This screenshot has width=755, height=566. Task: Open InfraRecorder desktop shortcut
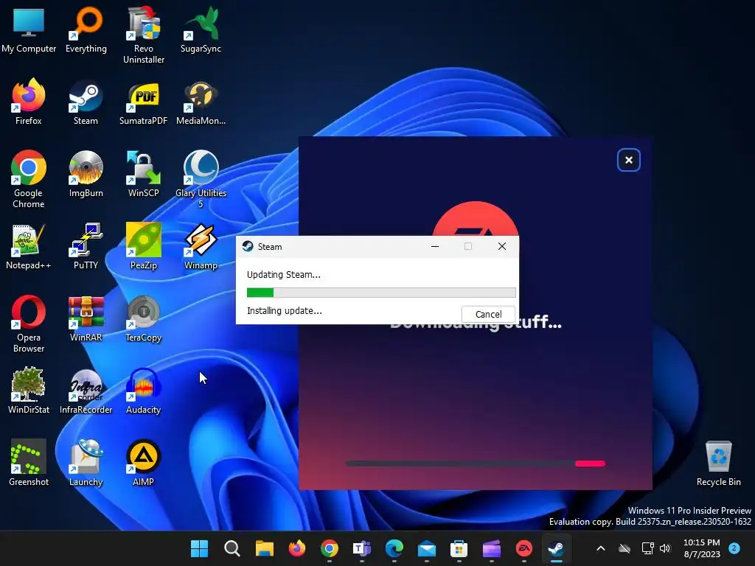[86, 391]
